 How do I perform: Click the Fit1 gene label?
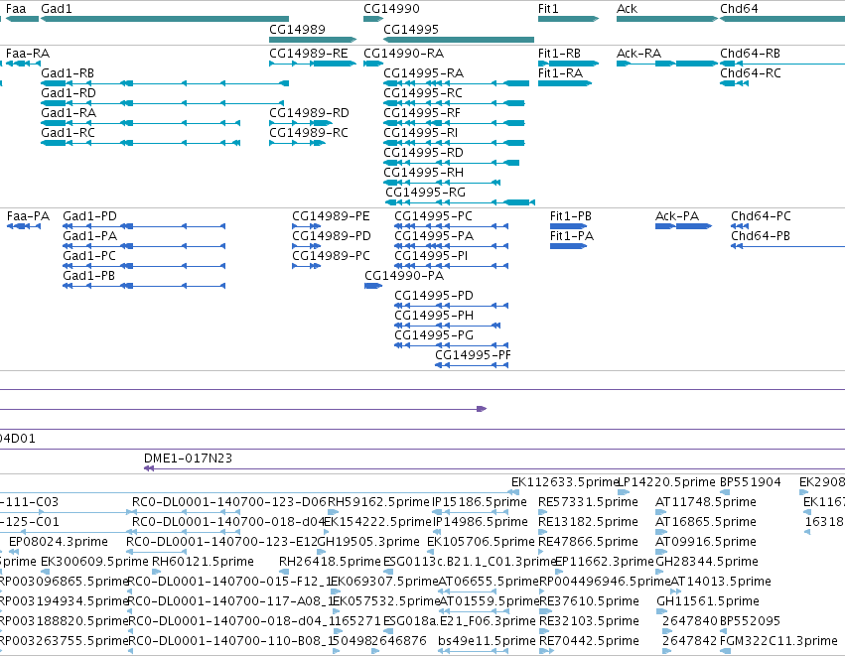[x=548, y=9]
